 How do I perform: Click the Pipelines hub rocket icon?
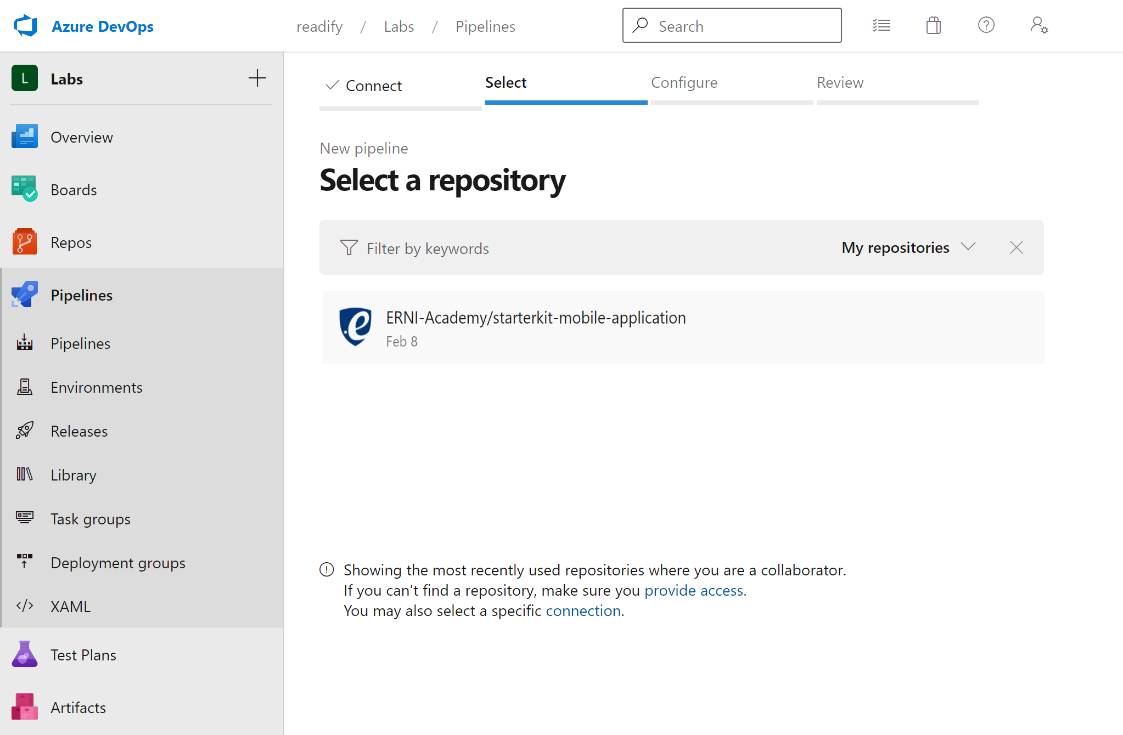25,295
